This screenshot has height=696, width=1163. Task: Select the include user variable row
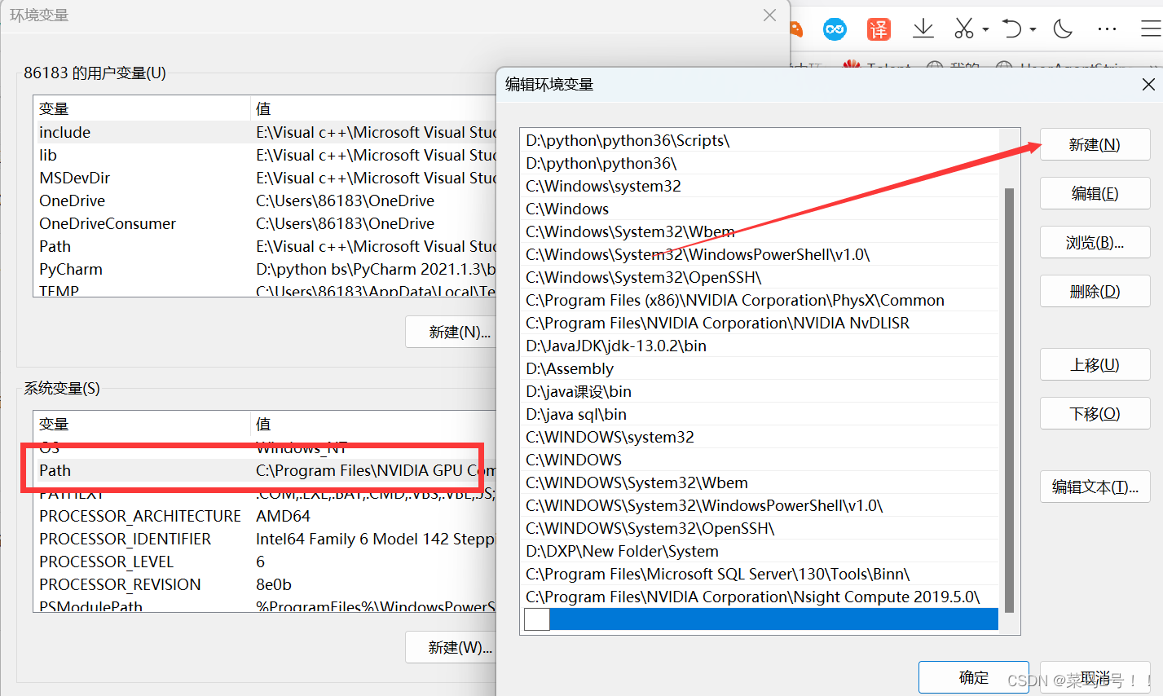tap(266, 132)
